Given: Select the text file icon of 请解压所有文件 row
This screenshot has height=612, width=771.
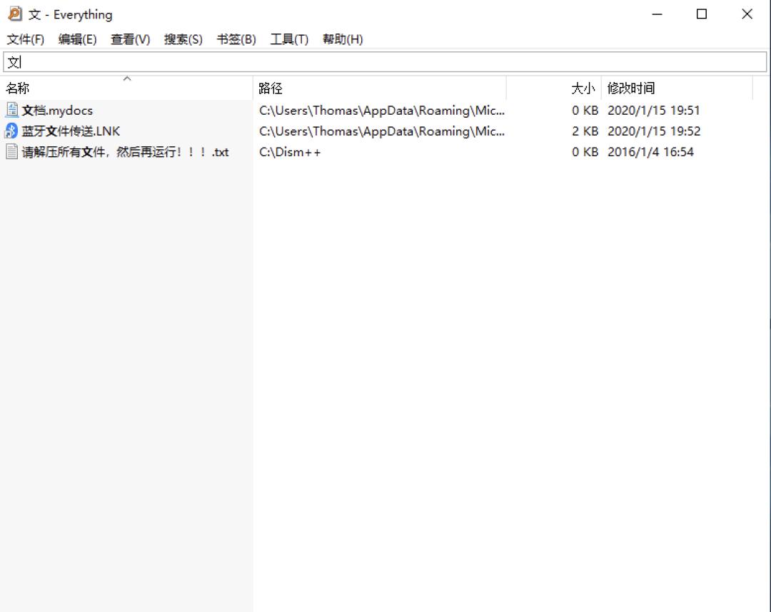Looking at the screenshot, I should point(12,152).
